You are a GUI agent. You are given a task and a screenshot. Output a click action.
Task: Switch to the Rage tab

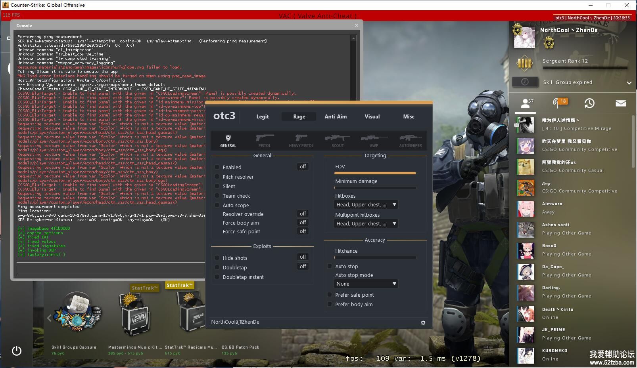[x=299, y=116]
